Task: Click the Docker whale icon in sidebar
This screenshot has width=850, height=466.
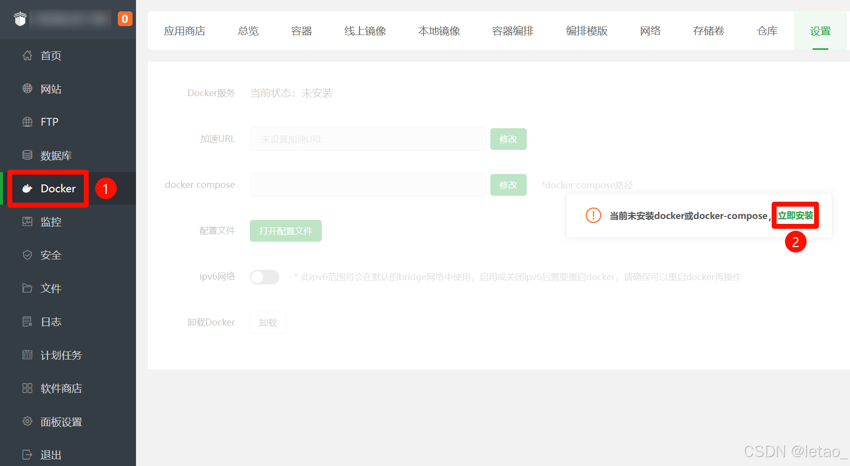Action: coord(28,188)
